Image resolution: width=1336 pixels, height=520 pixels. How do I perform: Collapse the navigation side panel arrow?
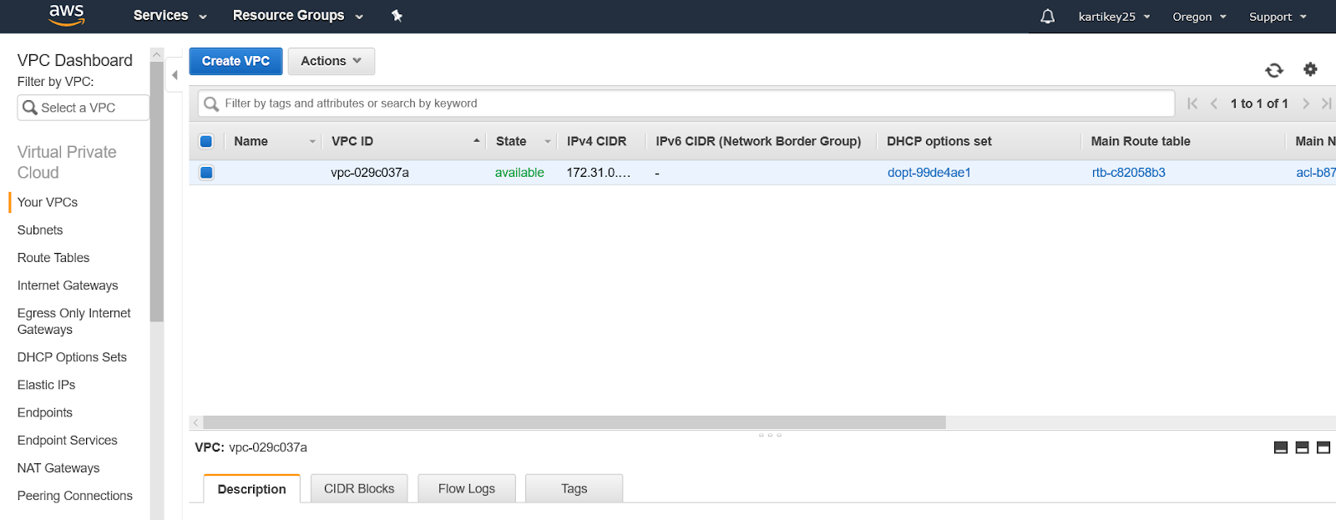tap(175, 75)
